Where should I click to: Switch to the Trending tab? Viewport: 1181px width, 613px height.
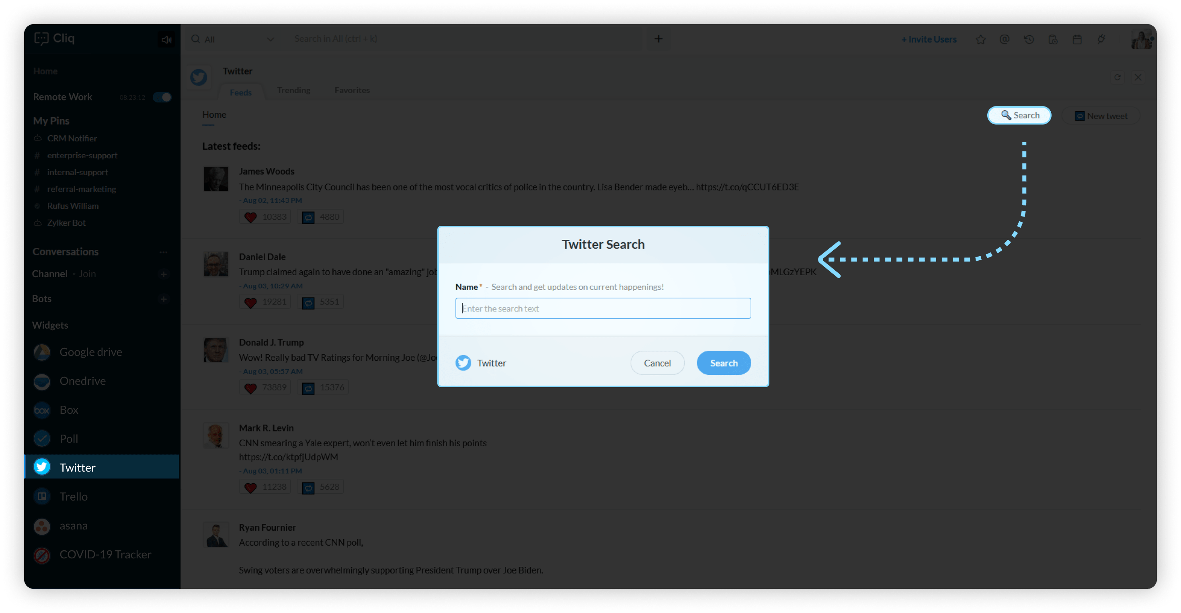click(293, 90)
